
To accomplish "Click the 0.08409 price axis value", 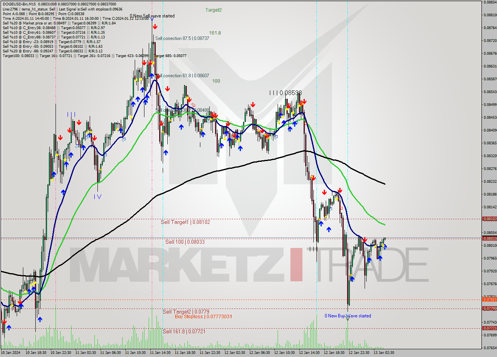I will [x=490, y=130].
